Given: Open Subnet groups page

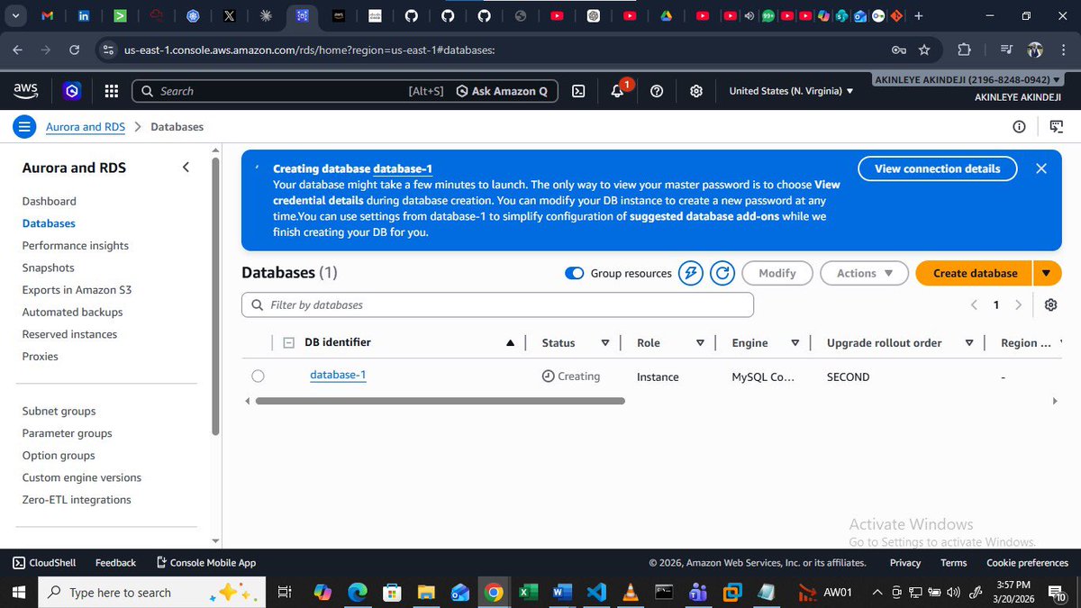Looking at the screenshot, I should tap(59, 411).
